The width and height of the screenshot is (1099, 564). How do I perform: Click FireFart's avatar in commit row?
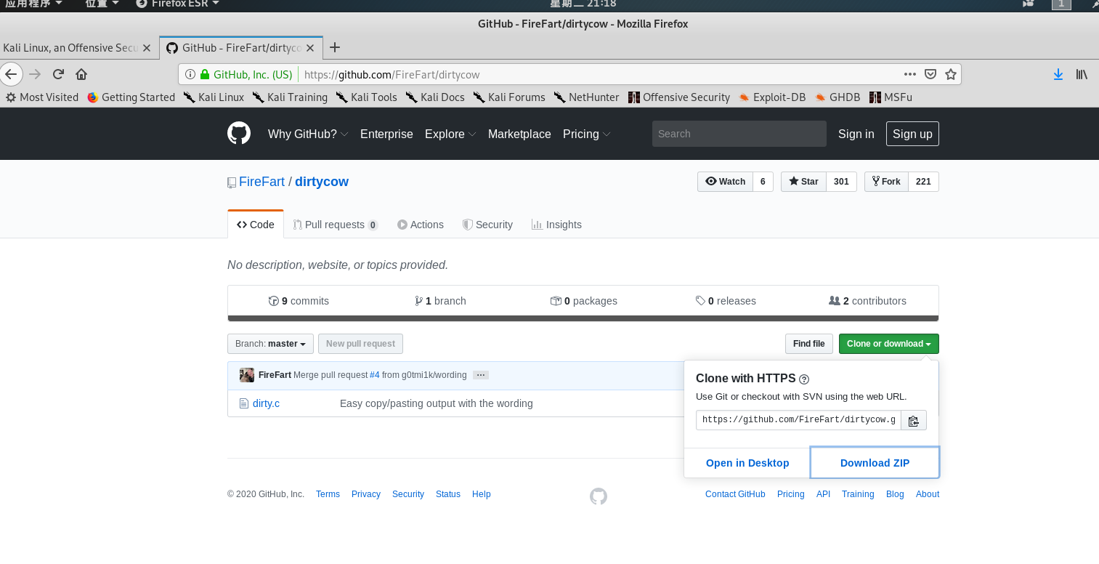click(x=247, y=375)
